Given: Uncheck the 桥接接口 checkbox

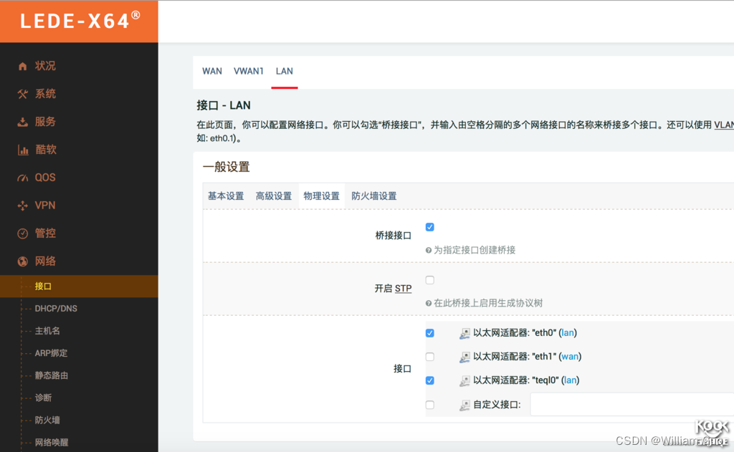Looking at the screenshot, I should click(430, 227).
